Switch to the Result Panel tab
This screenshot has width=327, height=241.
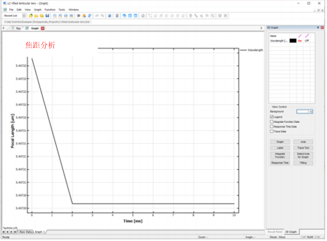[x=274, y=232]
